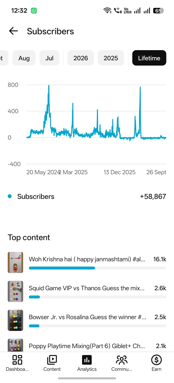
Task: Open Bowser Jr. vs Rosalina video title
Action: click(x=88, y=317)
